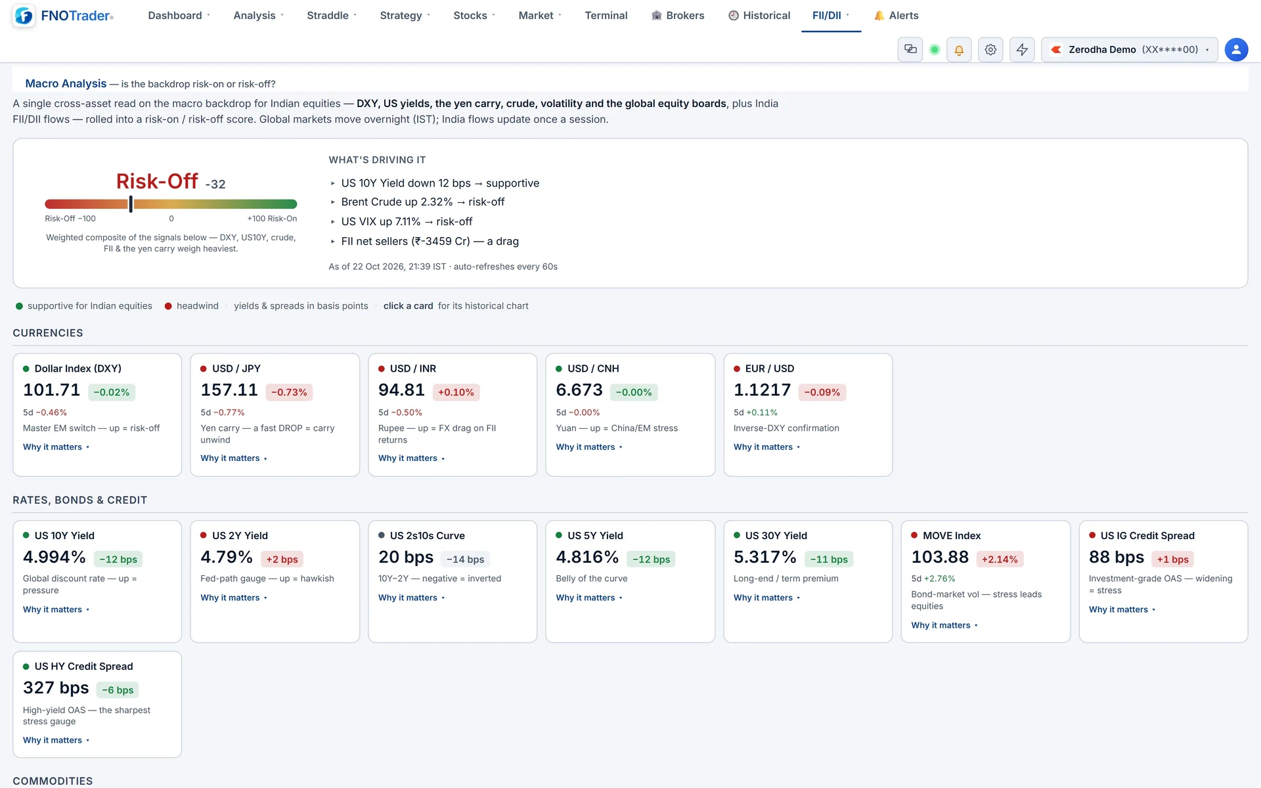Expand the Strategy menu
Viewport: 1261px width, 788px height.
pos(405,15)
